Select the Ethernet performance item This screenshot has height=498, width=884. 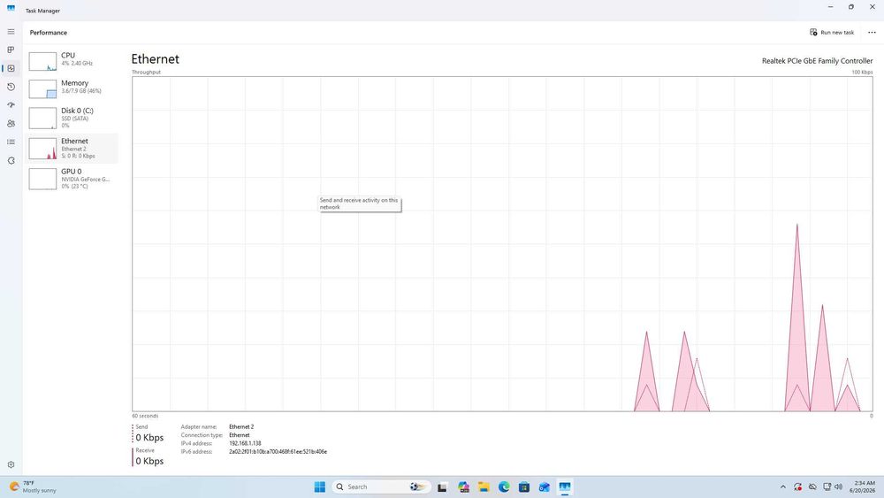(72, 149)
